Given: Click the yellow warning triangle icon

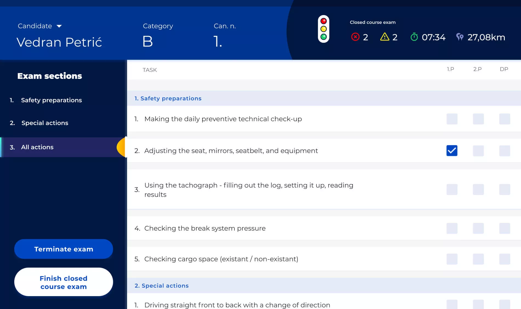Looking at the screenshot, I should pos(384,37).
